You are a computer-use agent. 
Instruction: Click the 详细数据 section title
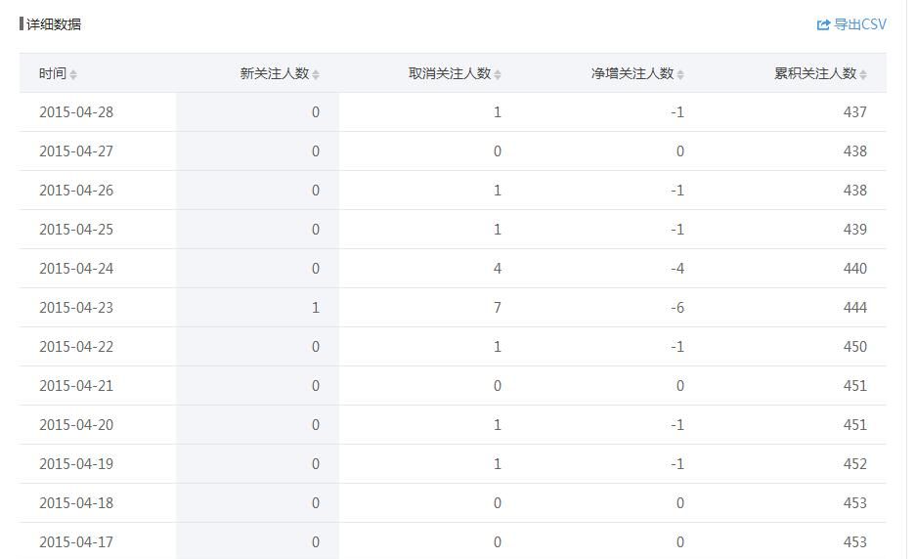click(54, 24)
